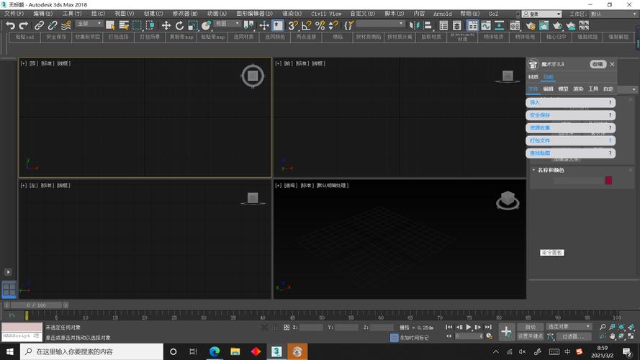Click the Undo arrow in the main toolbar
Viewport: 640px width, 360px height.
[x=10, y=25]
